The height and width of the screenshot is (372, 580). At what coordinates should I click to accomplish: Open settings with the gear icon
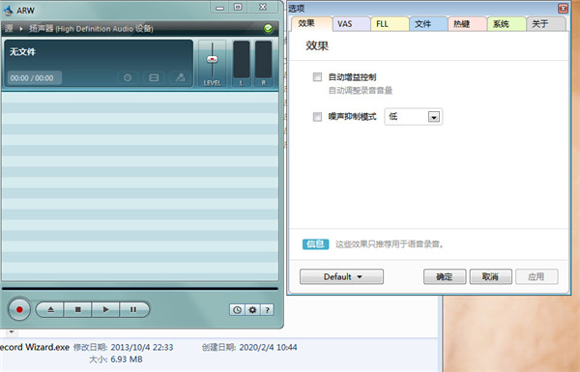pos(252,310)
